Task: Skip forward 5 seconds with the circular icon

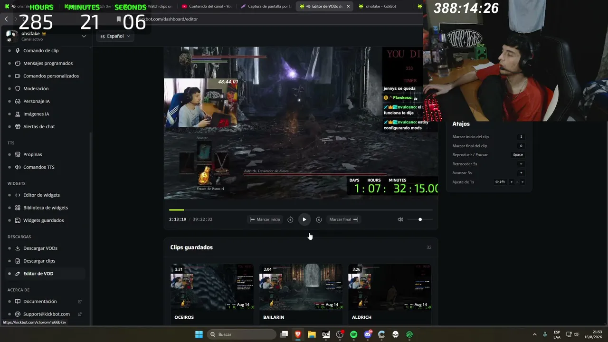Action: (319, 219)
